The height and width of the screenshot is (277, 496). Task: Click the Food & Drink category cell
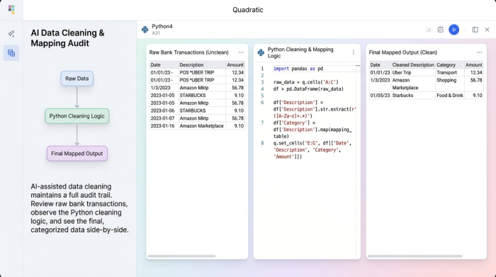point(449,96)
